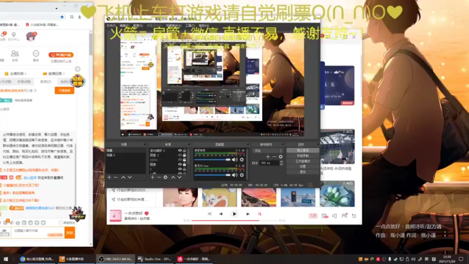Open the browser tab list dropdown arrow

point(56,9)
